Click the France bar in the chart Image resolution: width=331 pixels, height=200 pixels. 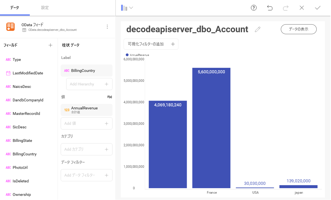click(211, 128)
